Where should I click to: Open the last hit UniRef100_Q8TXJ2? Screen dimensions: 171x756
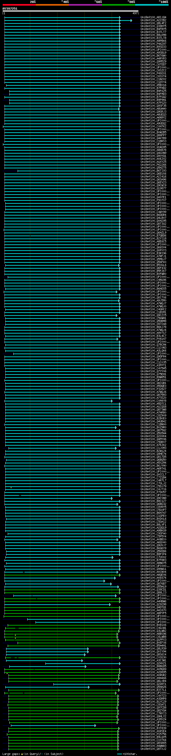153,749
